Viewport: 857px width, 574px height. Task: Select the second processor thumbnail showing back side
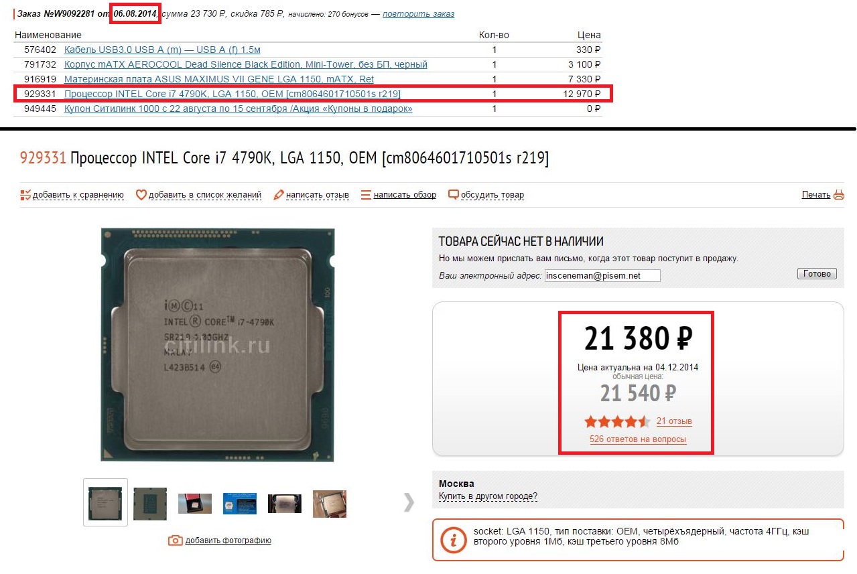(150, 503)
